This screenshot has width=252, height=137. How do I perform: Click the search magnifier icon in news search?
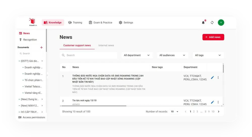coord(63,55)
